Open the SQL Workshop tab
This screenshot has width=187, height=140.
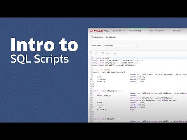coord(135,31)
